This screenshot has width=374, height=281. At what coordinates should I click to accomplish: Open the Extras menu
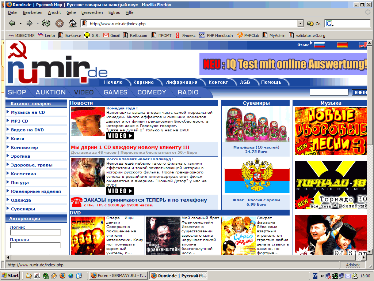coord(114,12)
